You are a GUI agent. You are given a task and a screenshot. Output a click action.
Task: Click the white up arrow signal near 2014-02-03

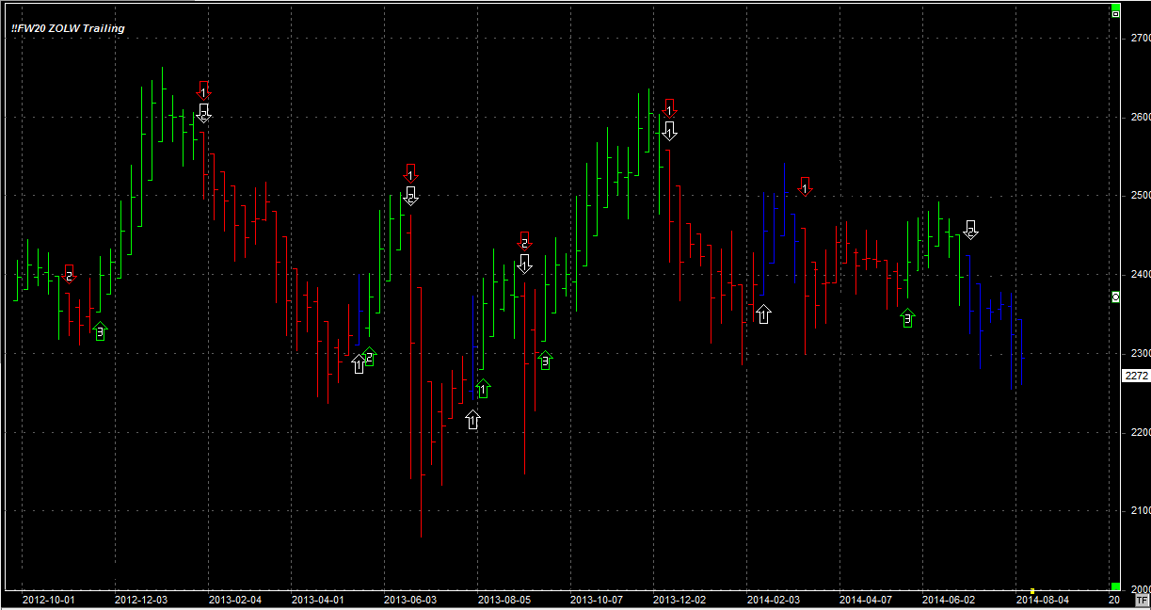[x=763, y=314]
